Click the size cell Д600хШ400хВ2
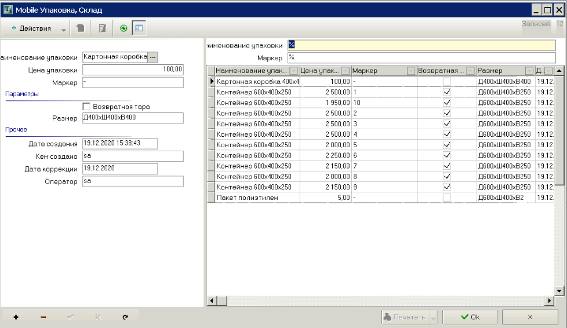 (506, 198)
